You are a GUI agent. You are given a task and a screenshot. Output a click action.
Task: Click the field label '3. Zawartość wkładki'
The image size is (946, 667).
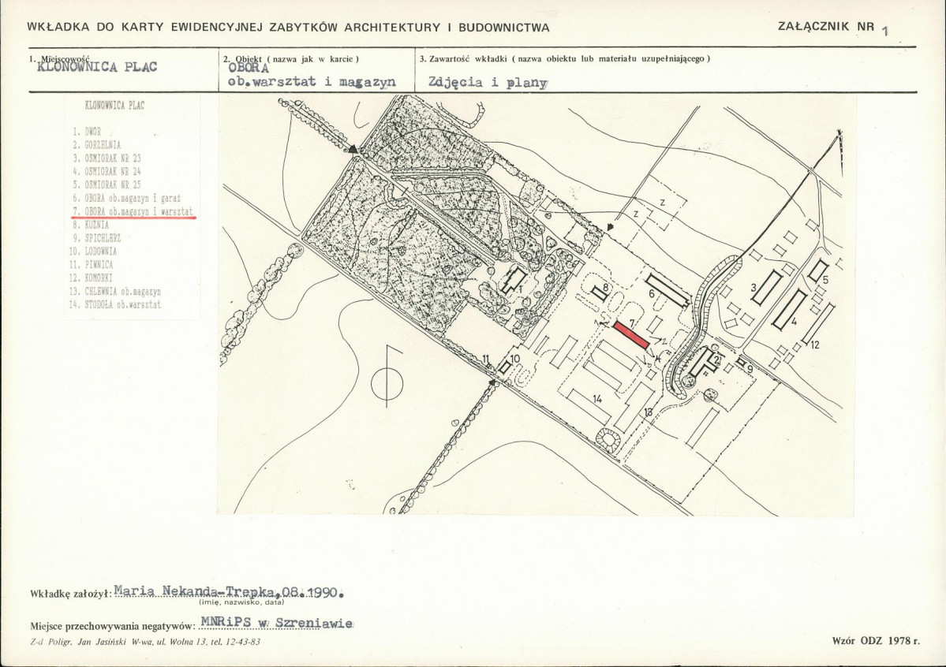click(463, 58)
